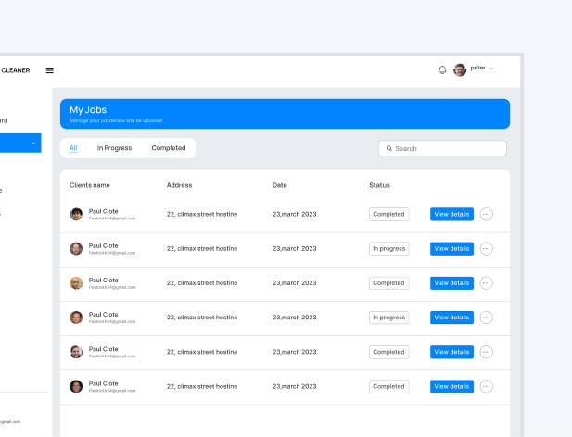Open more options for second job row
This screenshot has height=437, width=572.
pos(487,248)
